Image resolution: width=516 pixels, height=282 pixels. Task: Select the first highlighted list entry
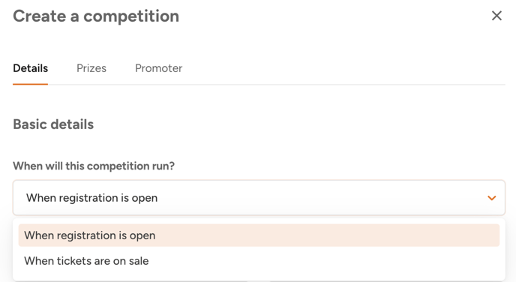pyautogui.click(x=259, y=235)
